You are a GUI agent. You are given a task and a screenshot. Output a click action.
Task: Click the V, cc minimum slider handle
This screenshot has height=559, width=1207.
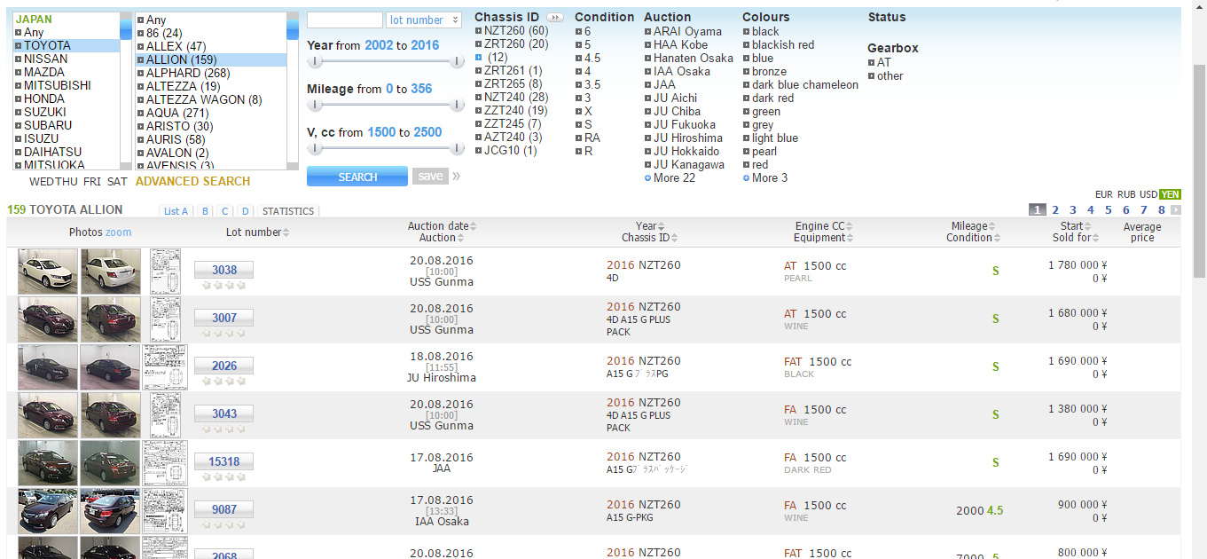coord(314,148)
